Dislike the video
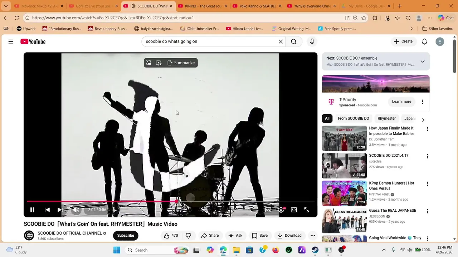The width and height of the screenshot is (458, 257). pos(188,236)
